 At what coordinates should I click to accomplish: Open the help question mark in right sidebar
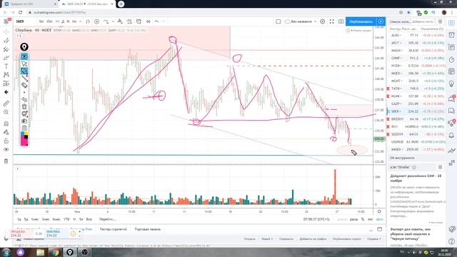point(451,241)
